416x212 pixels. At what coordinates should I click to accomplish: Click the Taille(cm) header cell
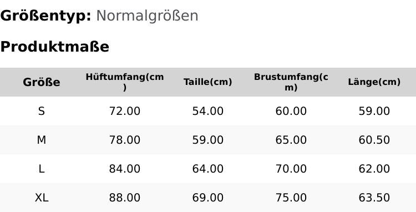(208, 82)
